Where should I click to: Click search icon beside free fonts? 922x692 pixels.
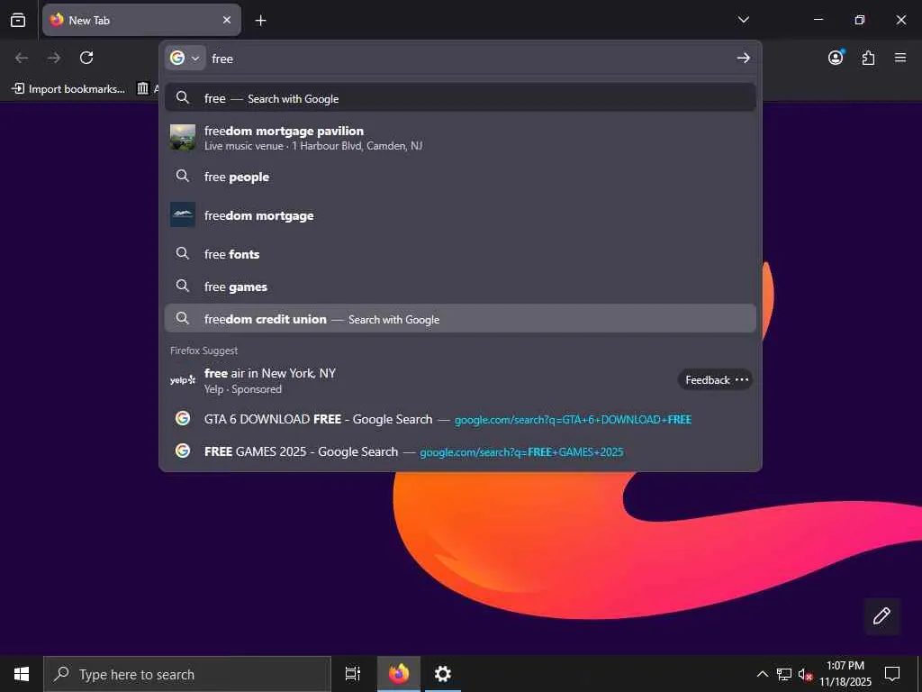pos(183,253)
